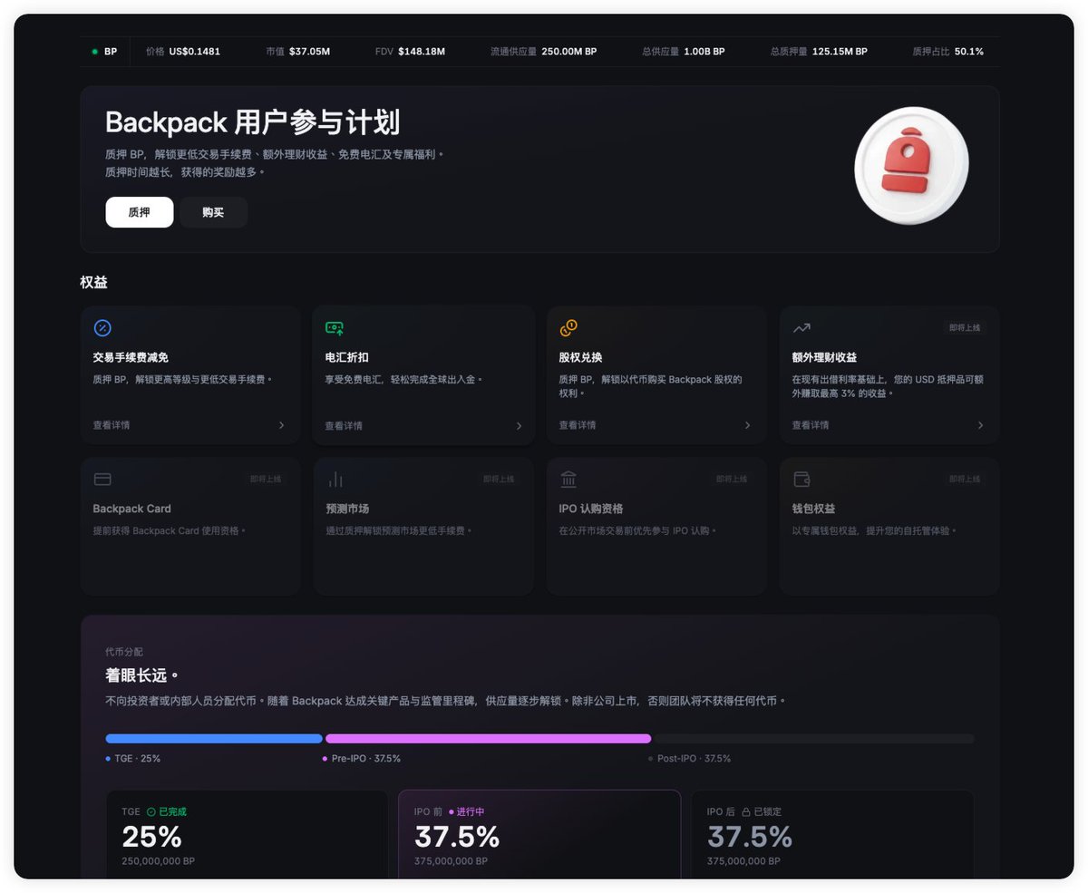Viewport: 1088px width, 893px height.
Task: Click the 股权兑换 coins icon
Action: coord(568,328)
